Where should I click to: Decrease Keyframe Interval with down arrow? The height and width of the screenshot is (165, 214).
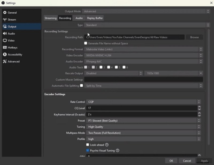199,116
